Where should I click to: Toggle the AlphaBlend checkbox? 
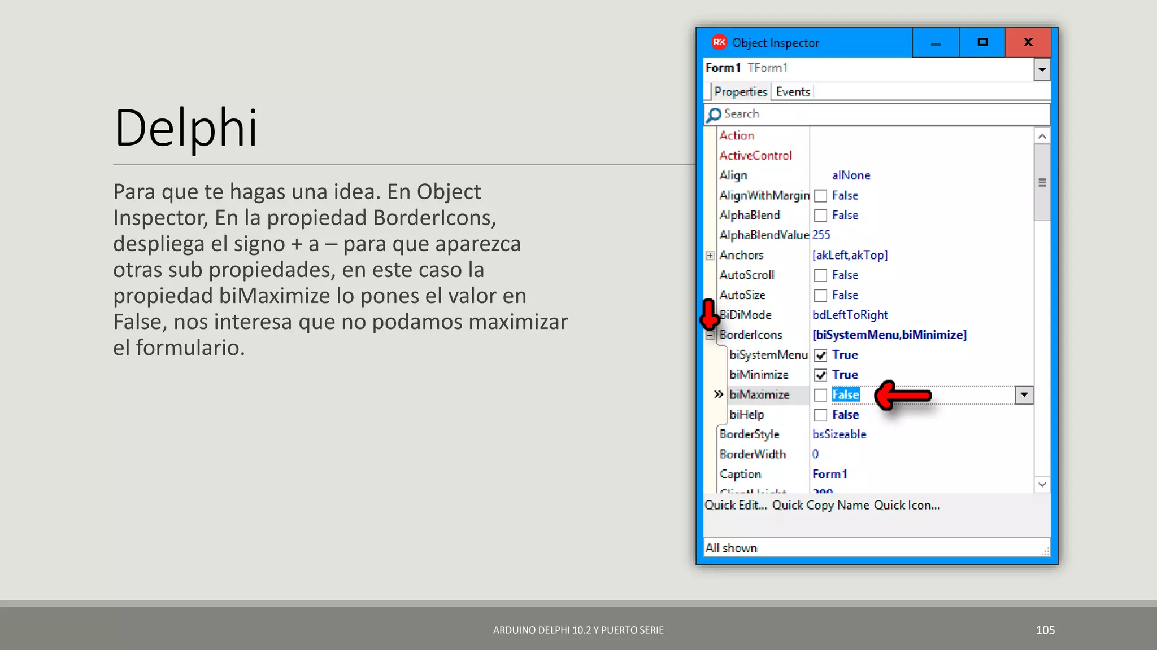click(x=820, y=216)
